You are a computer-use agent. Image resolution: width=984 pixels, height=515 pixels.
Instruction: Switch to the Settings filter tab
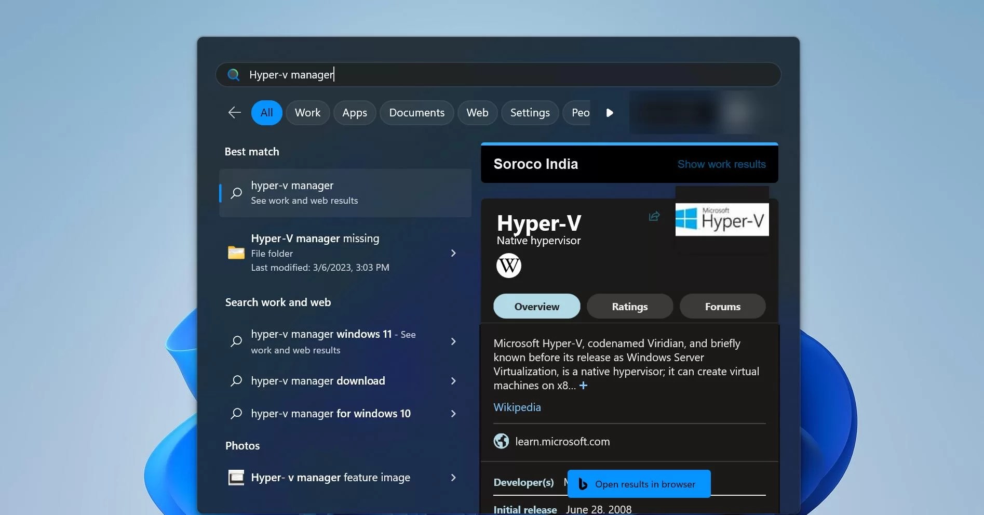coord(530,113)
